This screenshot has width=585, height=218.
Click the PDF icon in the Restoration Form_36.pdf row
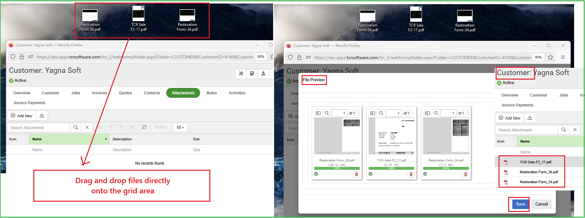506,172
